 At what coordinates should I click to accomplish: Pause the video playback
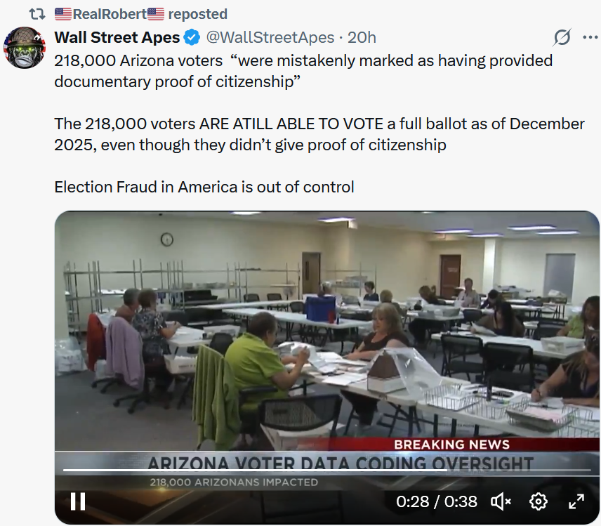(x=77, y=501)
